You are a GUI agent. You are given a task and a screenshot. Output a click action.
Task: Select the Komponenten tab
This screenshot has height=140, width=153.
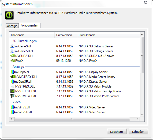[29, 25]
